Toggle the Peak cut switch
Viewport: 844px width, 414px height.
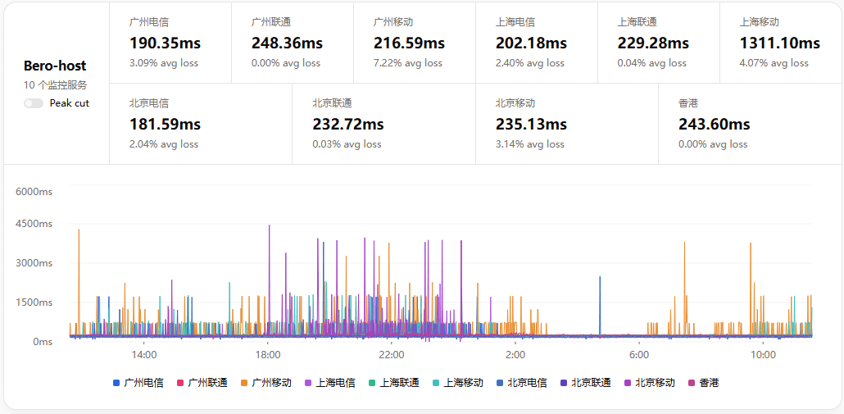pos(34,103)
